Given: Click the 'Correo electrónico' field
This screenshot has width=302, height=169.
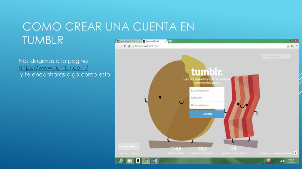Looking at the screenshot, I should (207, 91).
